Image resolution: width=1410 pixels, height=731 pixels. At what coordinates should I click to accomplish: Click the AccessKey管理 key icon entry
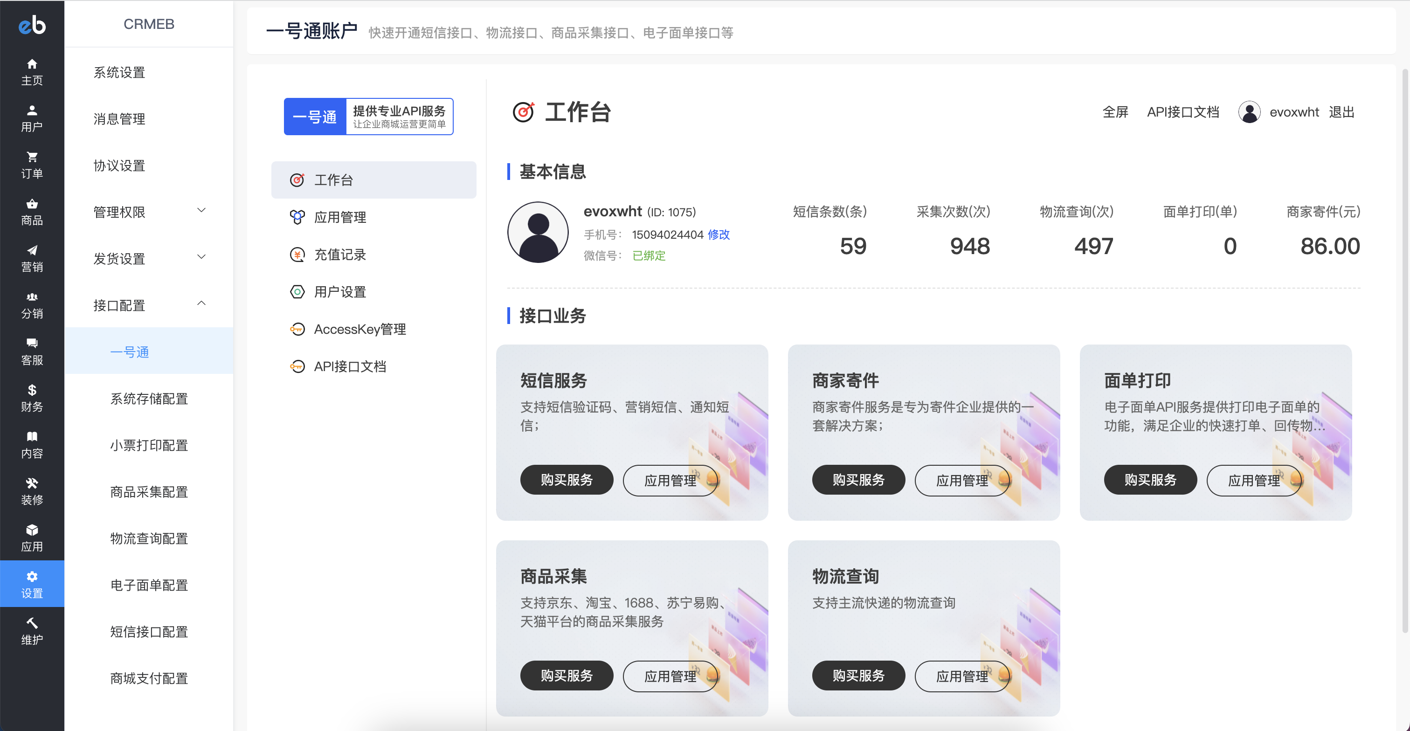pos(297,329)
